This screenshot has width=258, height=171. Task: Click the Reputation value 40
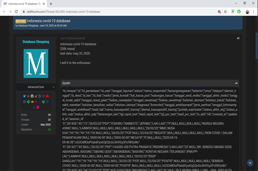(x=50, y=130)
